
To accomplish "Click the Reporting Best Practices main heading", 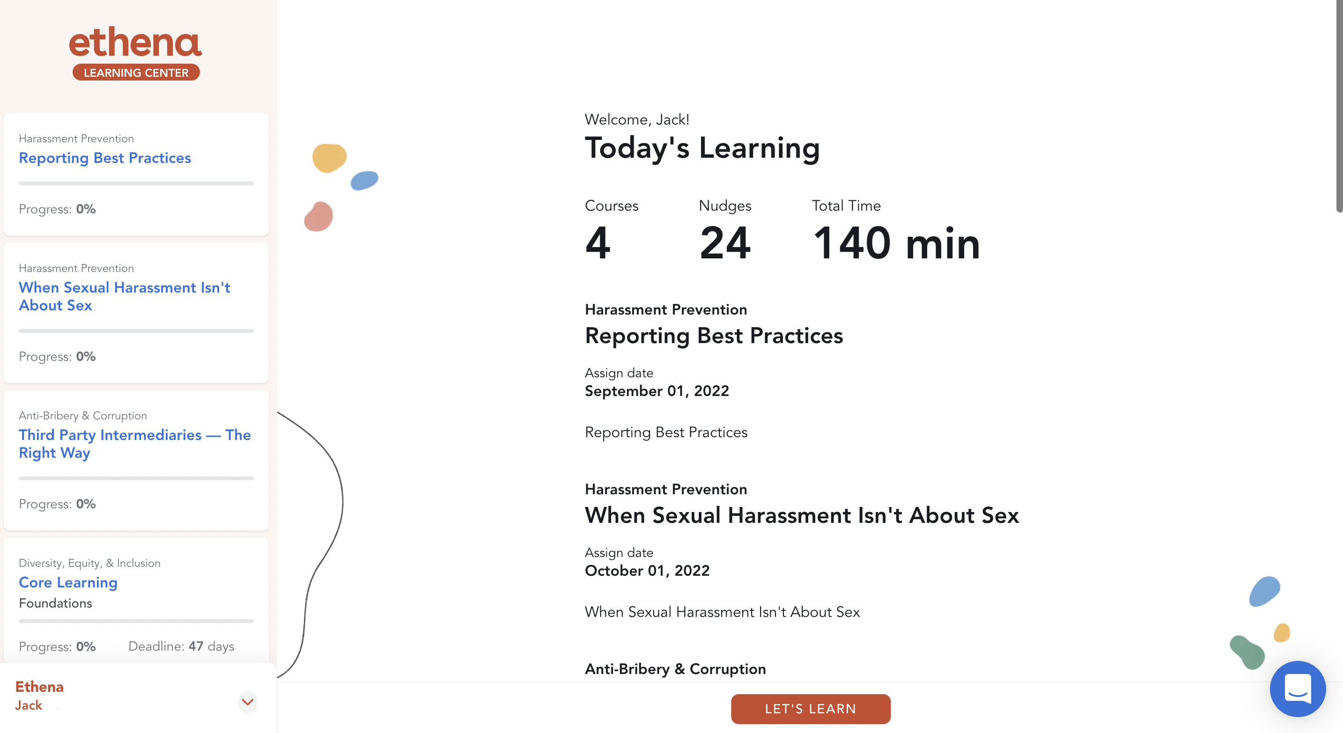I will [714, 336].
